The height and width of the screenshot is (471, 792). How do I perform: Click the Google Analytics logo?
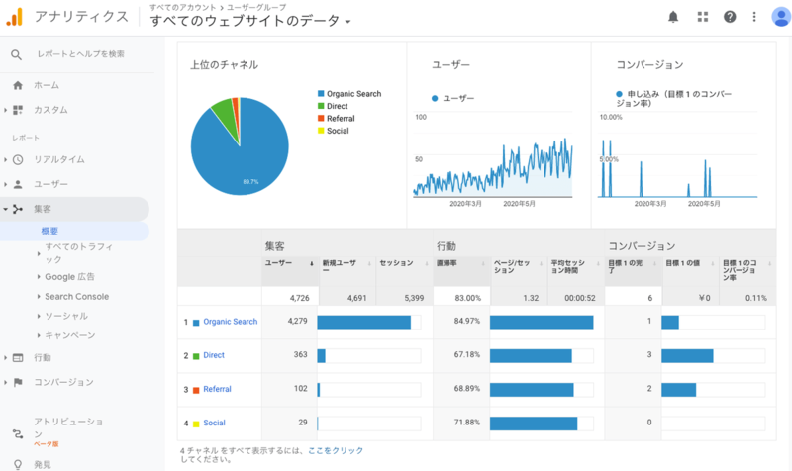15,17
